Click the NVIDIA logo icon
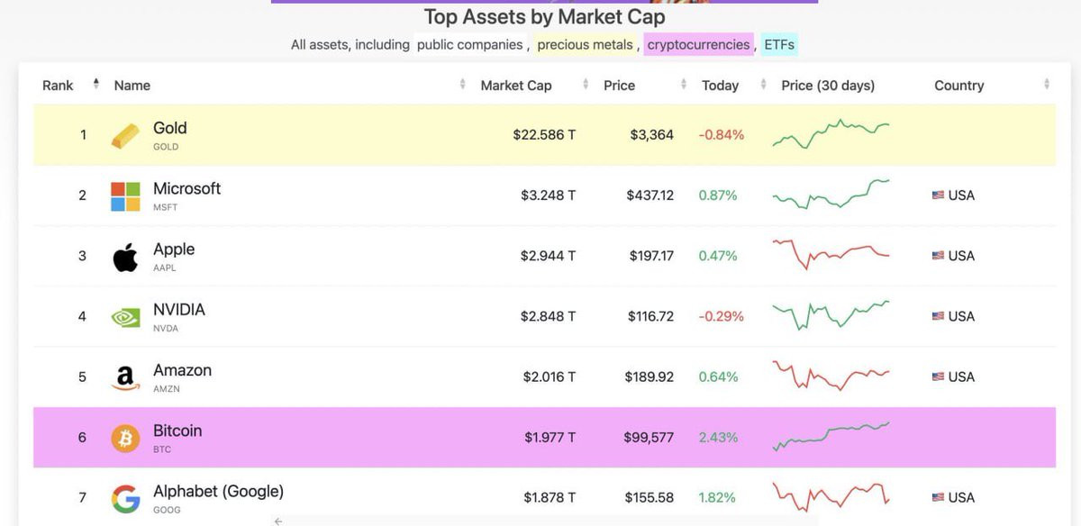Viewport: 1081px width, 526px height. (125, 317)
